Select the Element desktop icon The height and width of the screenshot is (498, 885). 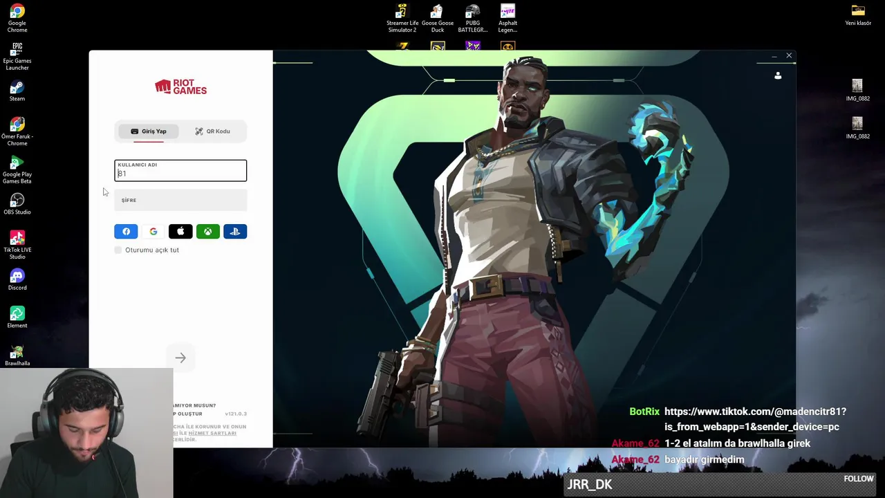click(17, 317)
